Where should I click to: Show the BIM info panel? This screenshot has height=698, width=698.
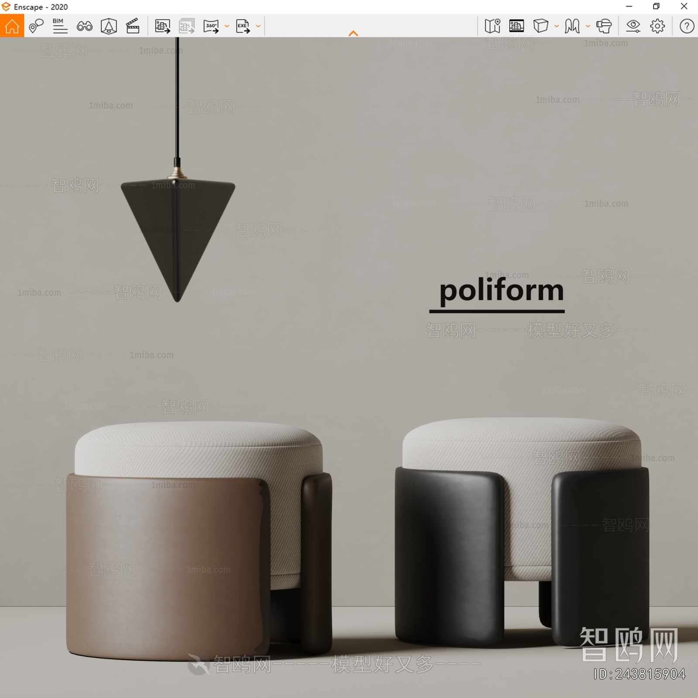point(60,26)
